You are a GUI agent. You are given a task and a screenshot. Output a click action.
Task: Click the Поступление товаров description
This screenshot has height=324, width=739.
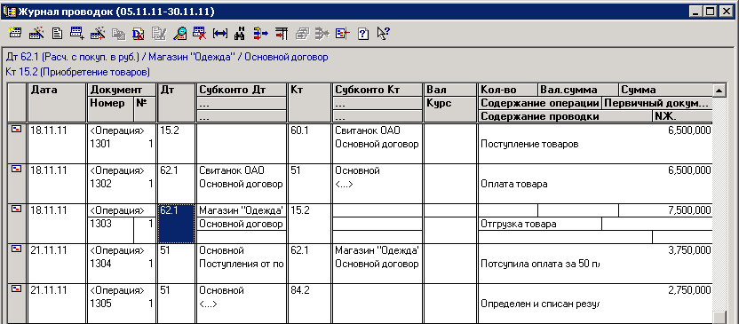coord(529,144)
